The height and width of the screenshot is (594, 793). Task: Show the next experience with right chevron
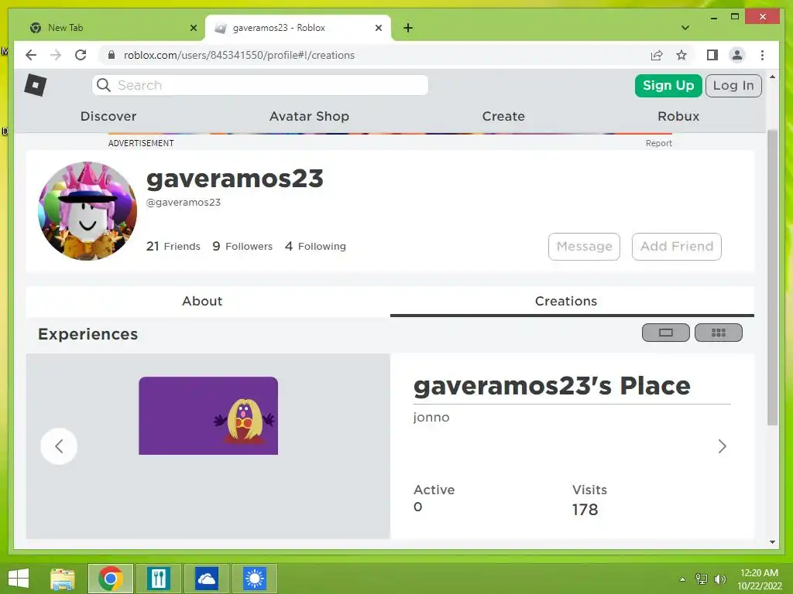click(722, 446)
